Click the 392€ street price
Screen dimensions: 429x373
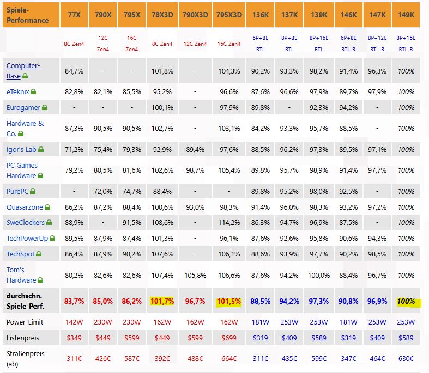162,358
